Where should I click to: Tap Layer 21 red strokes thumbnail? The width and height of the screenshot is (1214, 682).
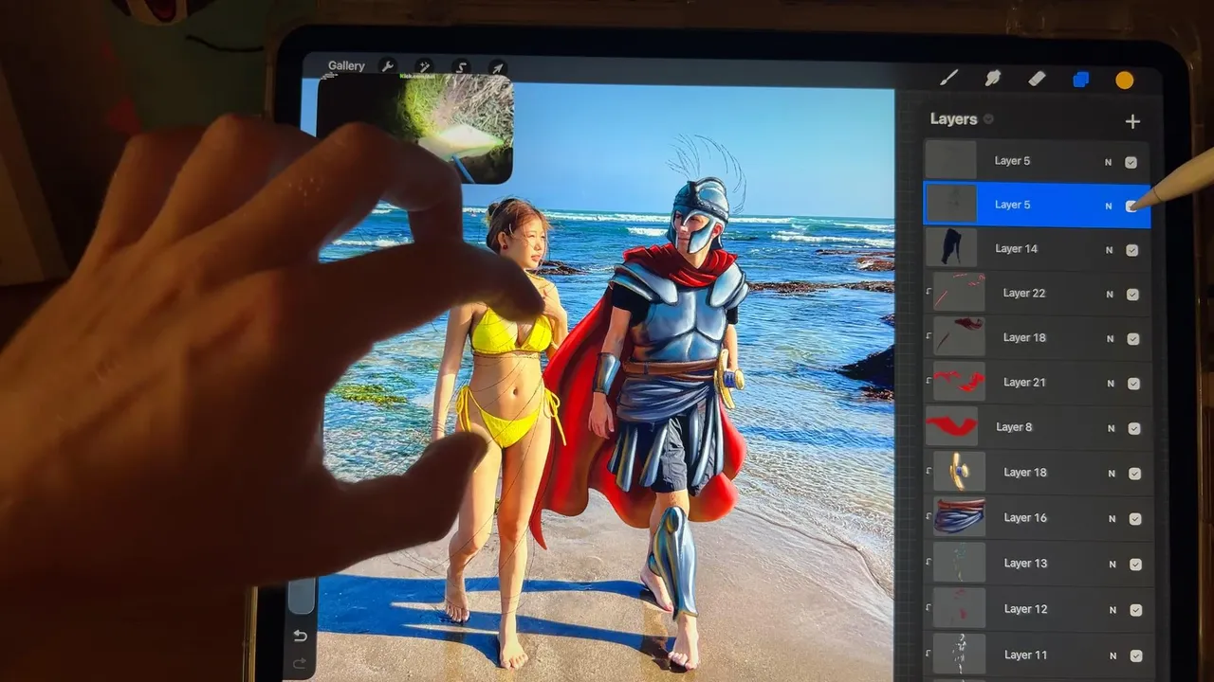959,381
